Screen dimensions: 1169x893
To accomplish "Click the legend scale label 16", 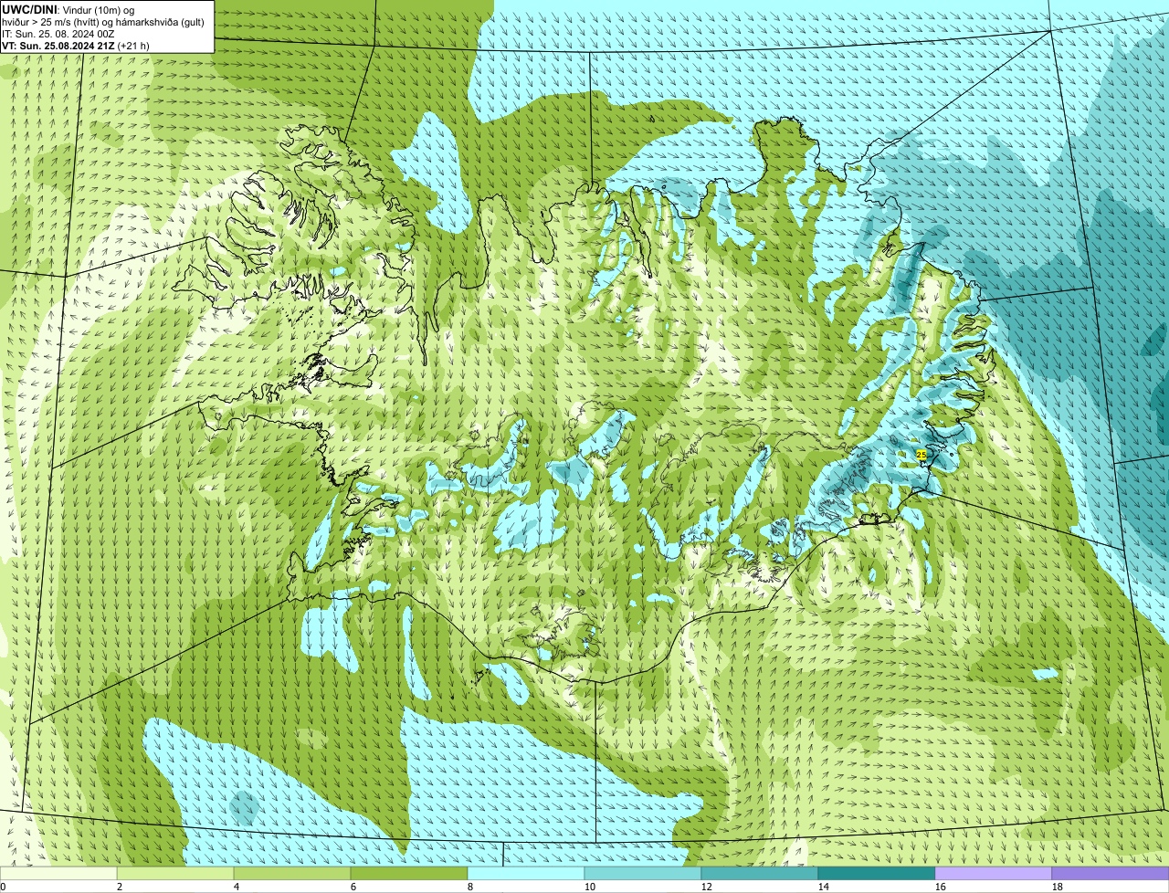I will 941,887.
